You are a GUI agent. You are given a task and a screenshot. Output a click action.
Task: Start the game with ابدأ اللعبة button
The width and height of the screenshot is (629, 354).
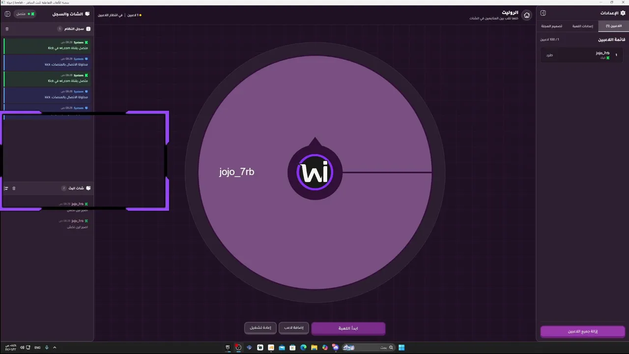tap(348, 328)
